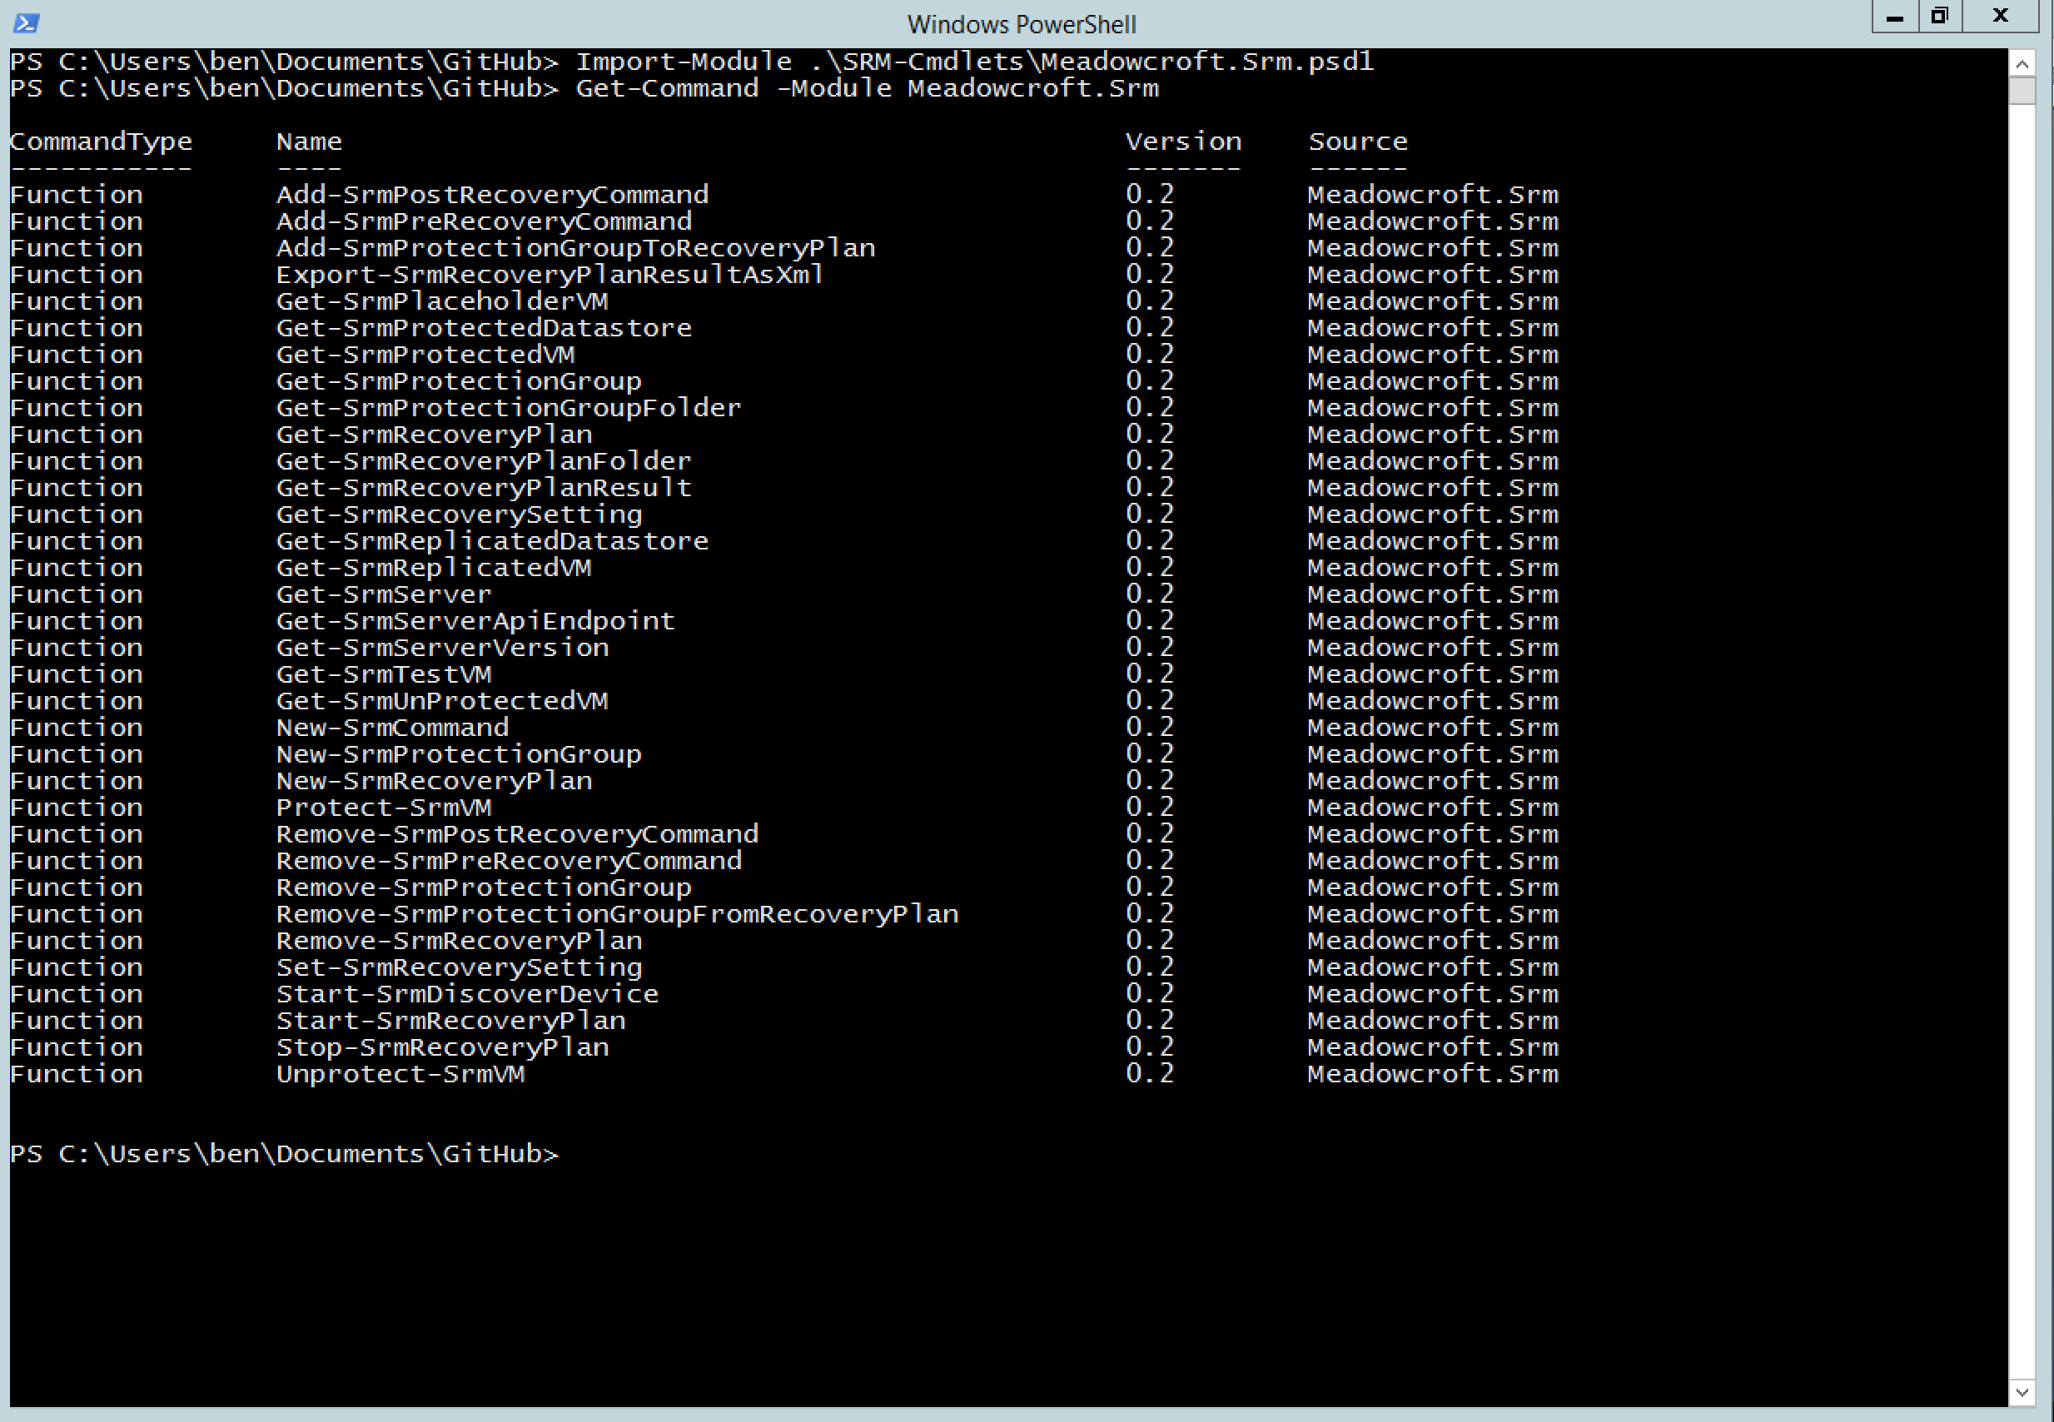Click New-SrmCommand entry
This screenshot has height=1422, width=2054.
(x=393, y=728)
